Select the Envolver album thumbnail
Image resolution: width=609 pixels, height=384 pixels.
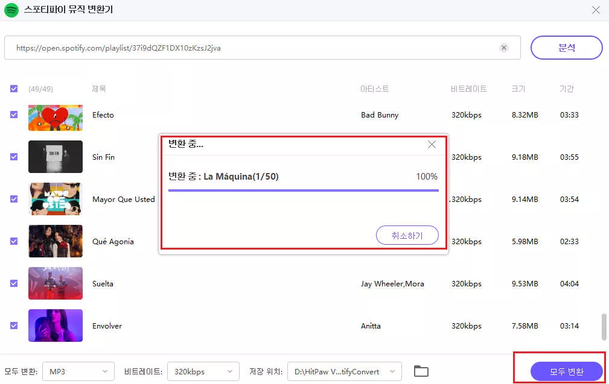[56, 326]
